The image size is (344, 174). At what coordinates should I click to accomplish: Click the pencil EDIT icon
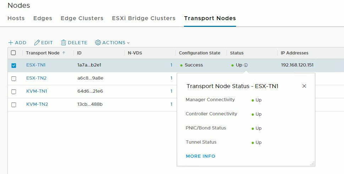pos(37,43)
